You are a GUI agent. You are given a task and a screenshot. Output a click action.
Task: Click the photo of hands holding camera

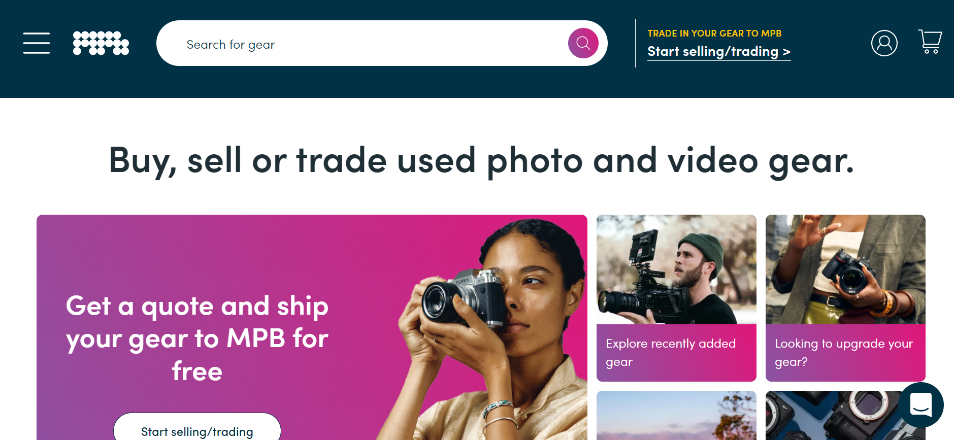[845, 269]
